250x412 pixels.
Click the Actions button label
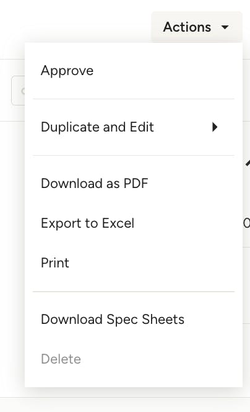coord(187,27)
